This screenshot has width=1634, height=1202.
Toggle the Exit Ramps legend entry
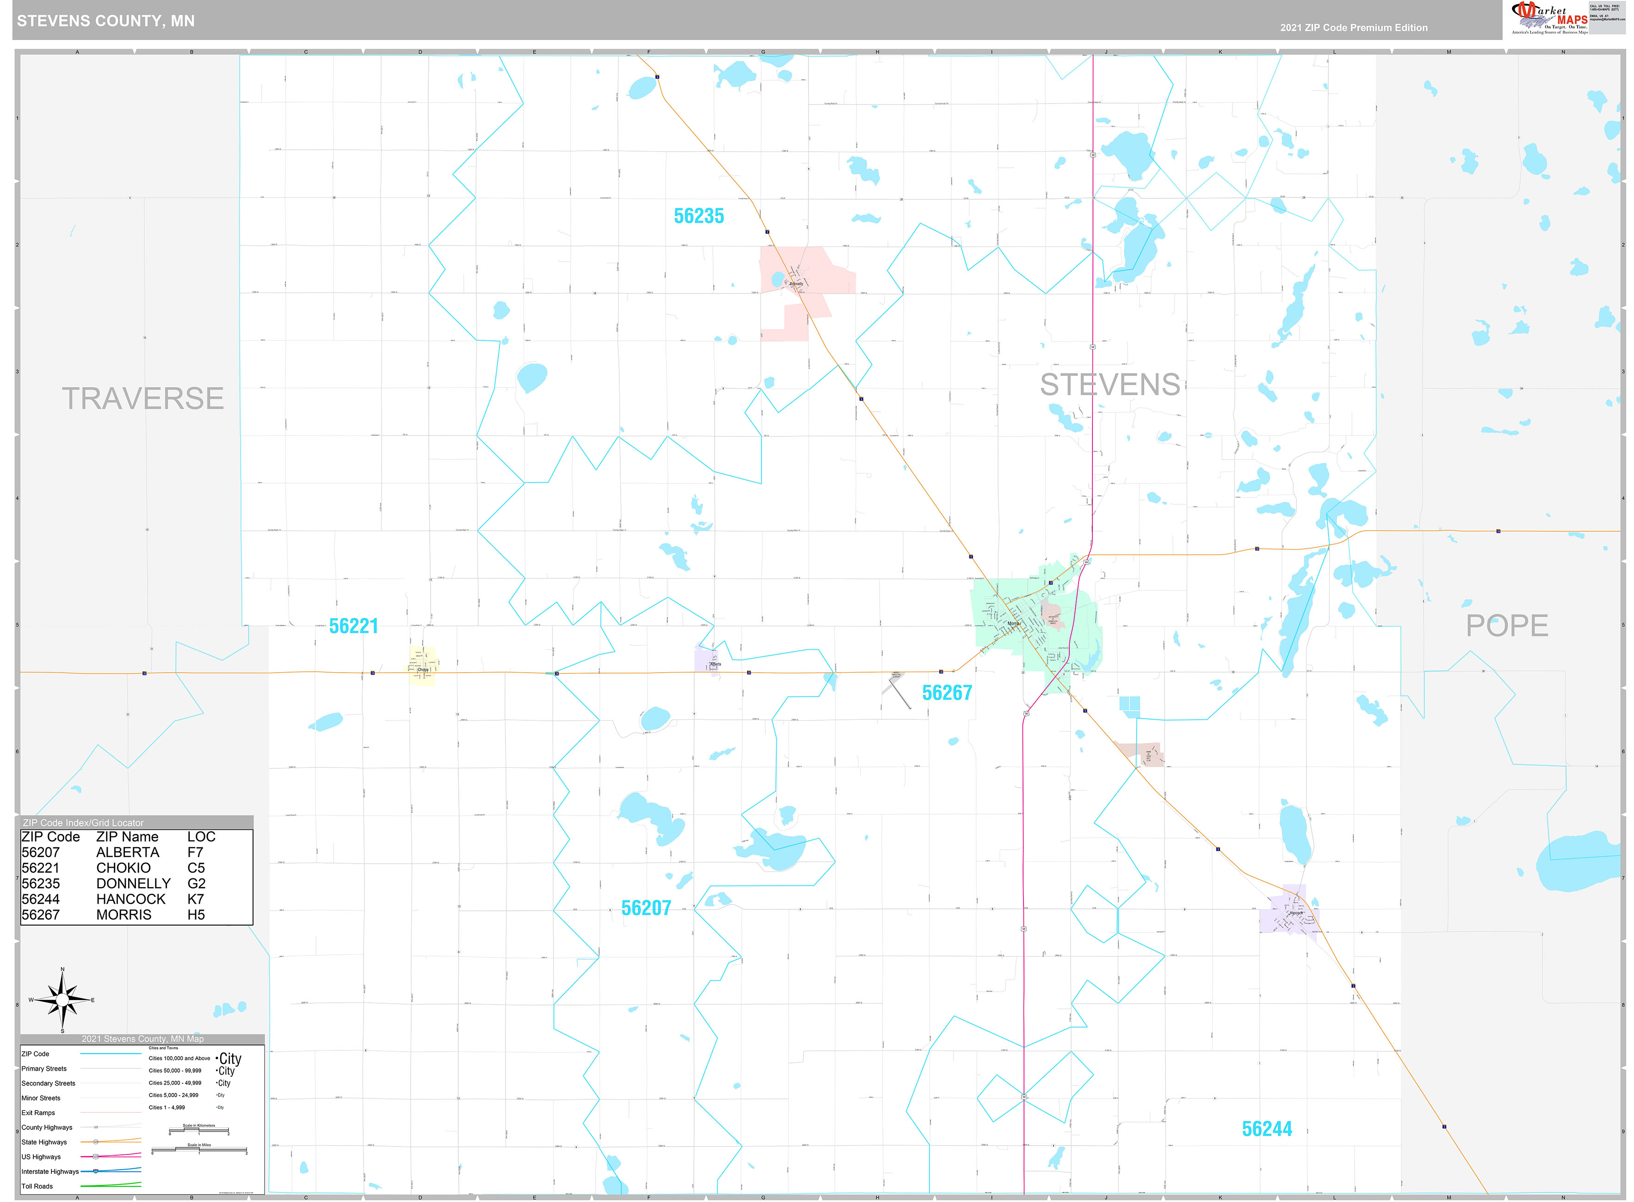pyautogui.click(x=39, y=1113)
